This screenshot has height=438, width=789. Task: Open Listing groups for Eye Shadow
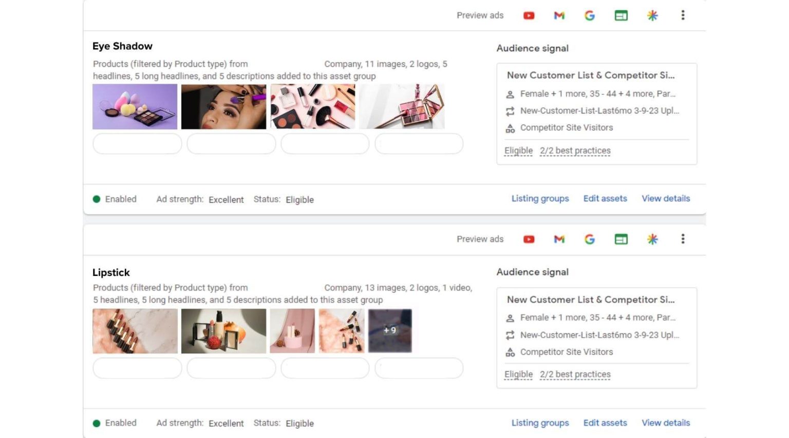(540, 198)
